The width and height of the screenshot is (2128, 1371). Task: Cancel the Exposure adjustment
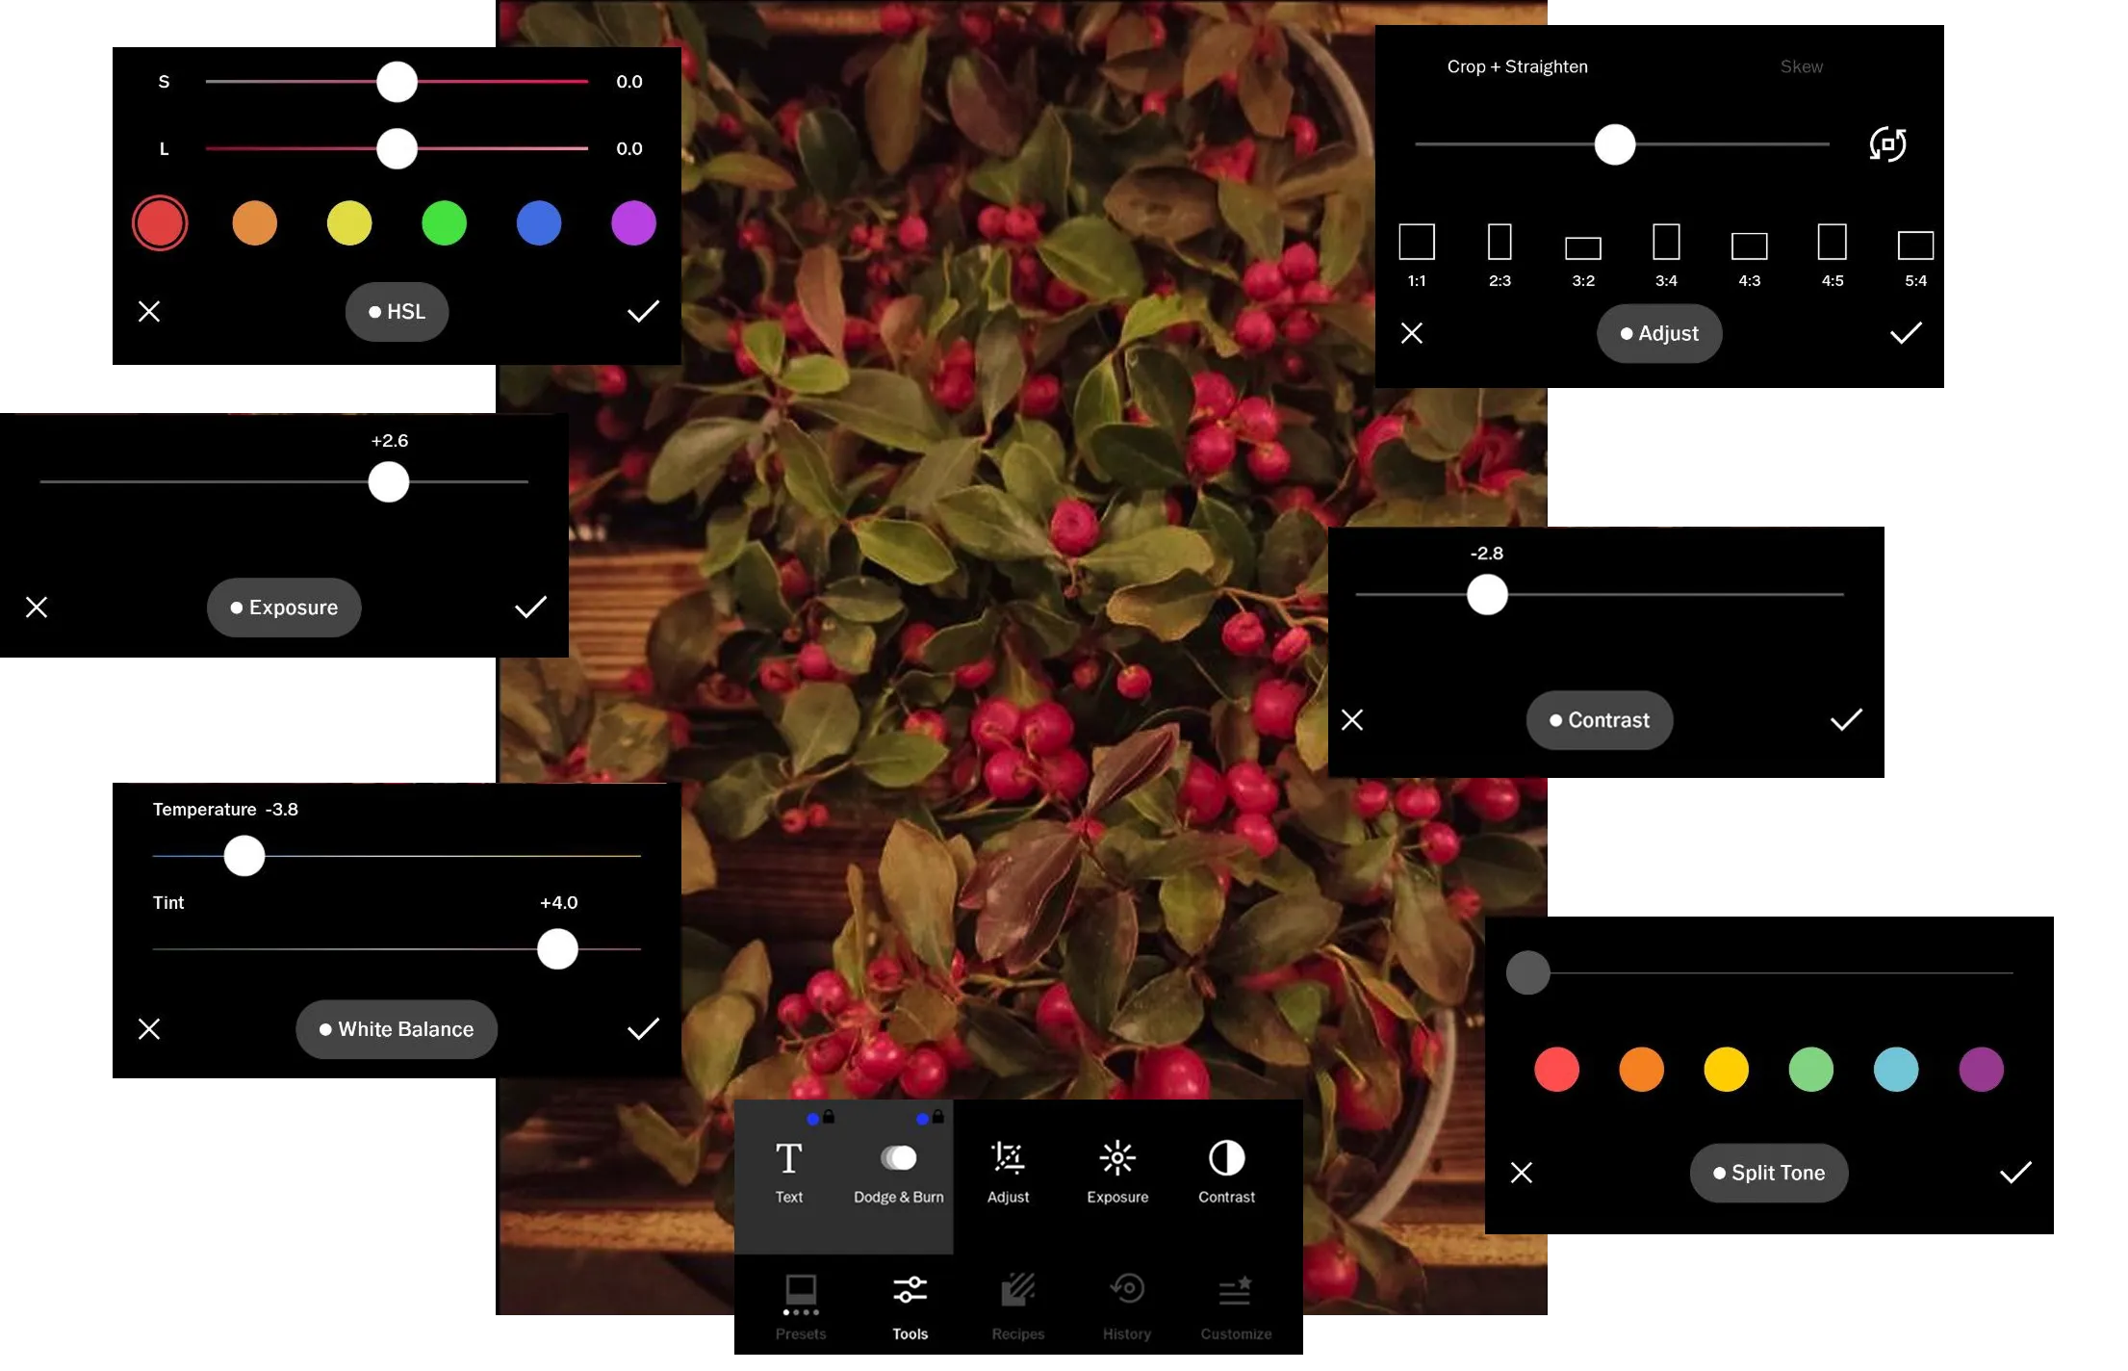37,607
